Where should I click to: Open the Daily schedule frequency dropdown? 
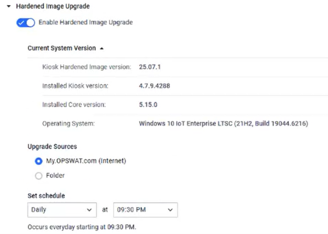(x=62, y=210)
